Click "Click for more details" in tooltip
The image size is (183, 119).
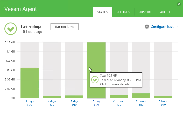tap(115, 84)
